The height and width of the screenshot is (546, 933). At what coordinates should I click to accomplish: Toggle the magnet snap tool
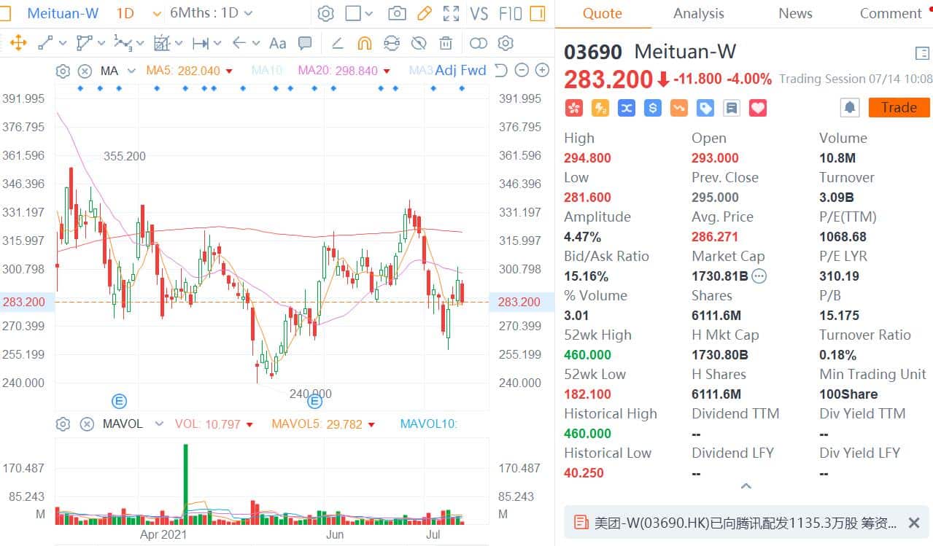[x=364, y=43]
